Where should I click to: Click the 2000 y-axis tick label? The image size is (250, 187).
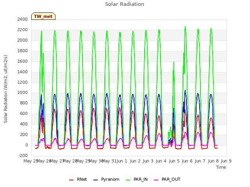point(23,40)
